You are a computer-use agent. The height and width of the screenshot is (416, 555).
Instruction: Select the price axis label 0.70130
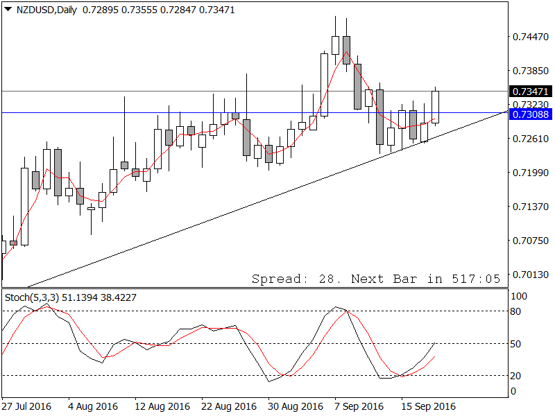[x=531, y=275]
